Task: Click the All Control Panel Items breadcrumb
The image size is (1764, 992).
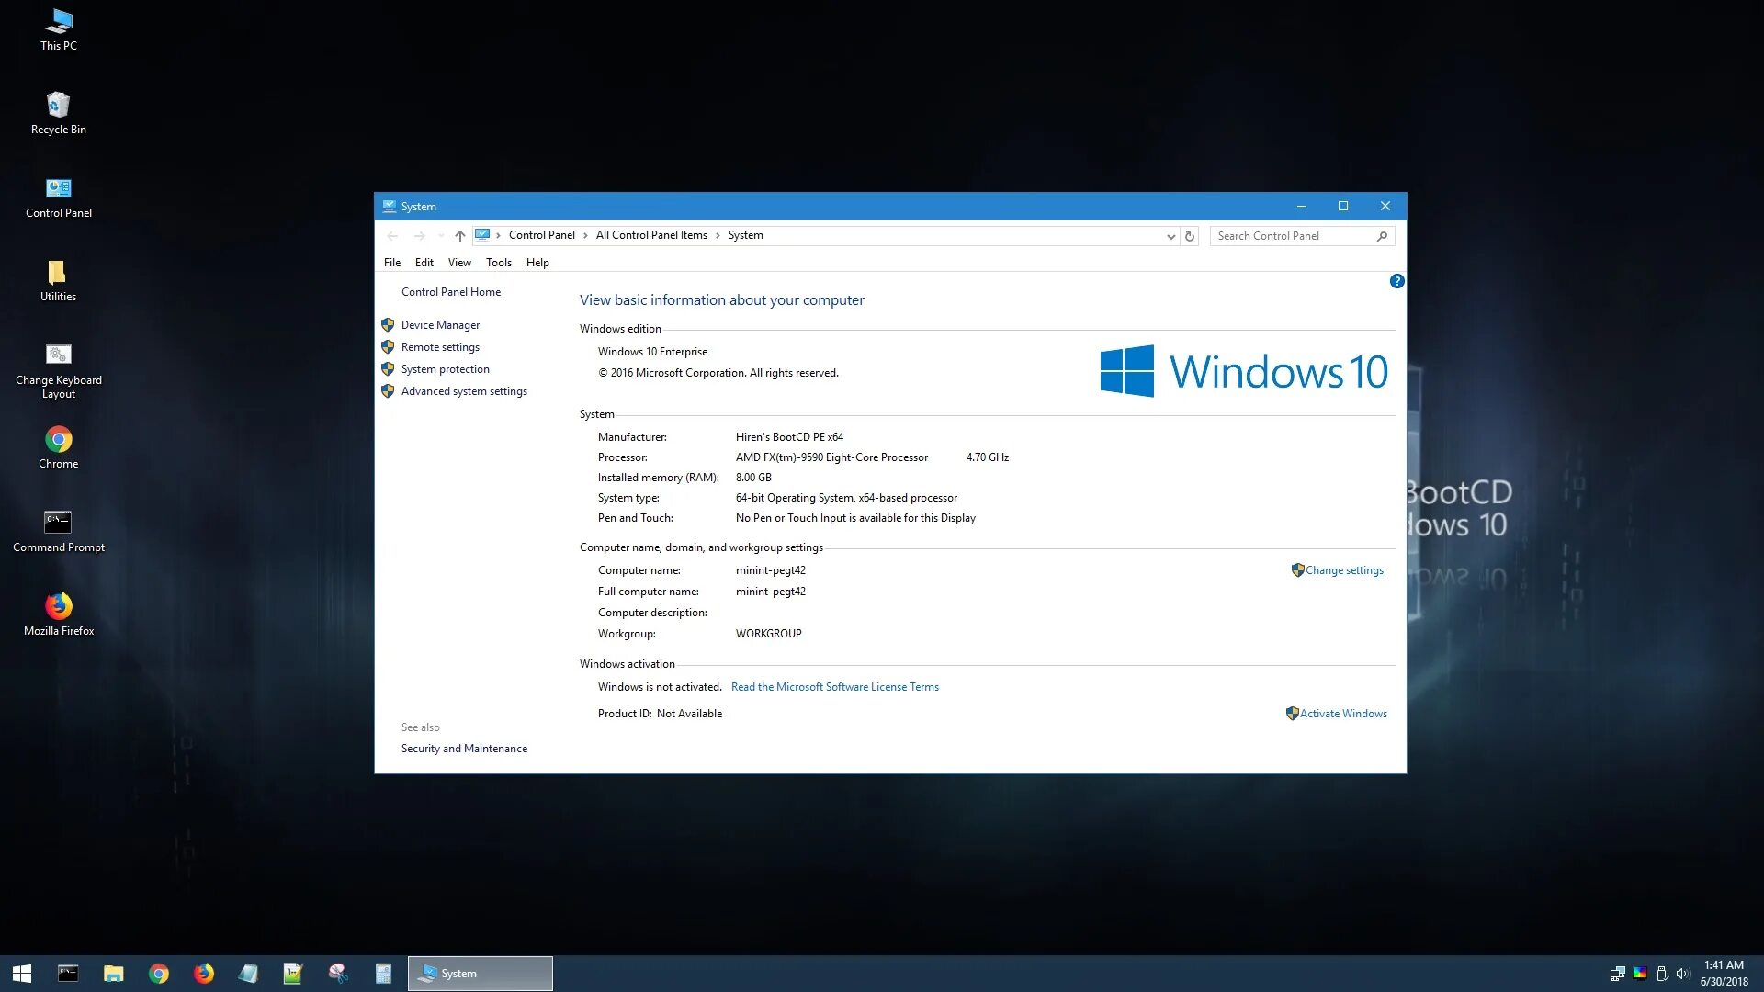Action: point(651,235)
